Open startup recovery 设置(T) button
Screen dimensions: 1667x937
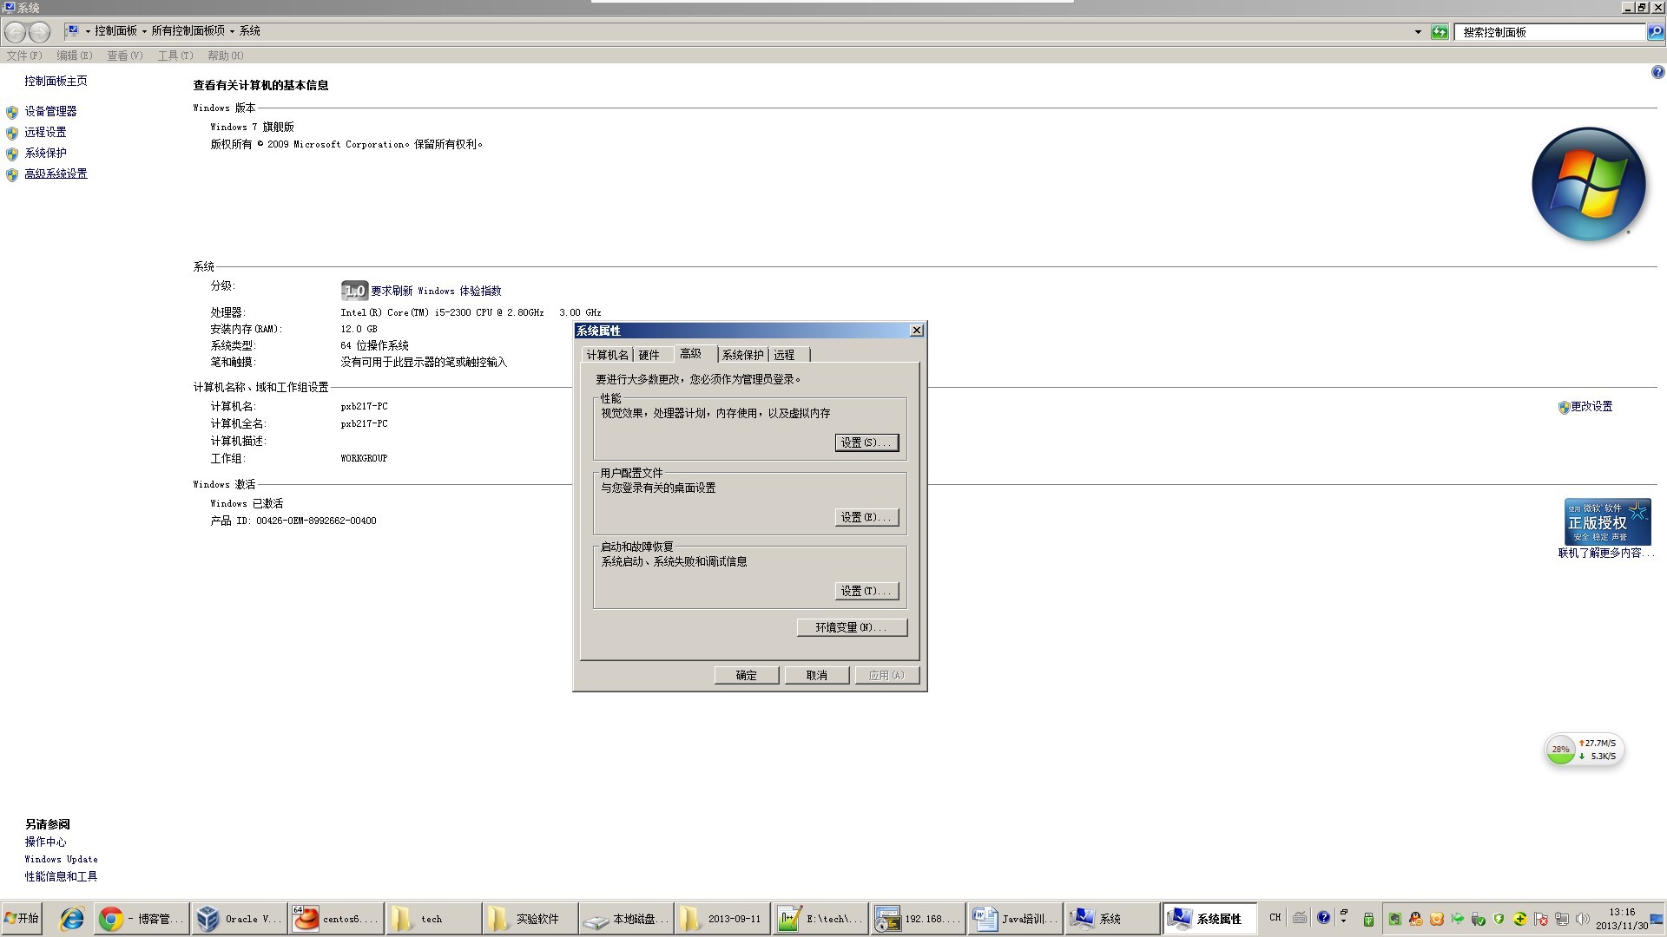pos(866,591)
